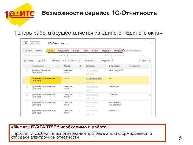Click the green edit pencil icon
The image size is (193, 145).
[44, 60]
